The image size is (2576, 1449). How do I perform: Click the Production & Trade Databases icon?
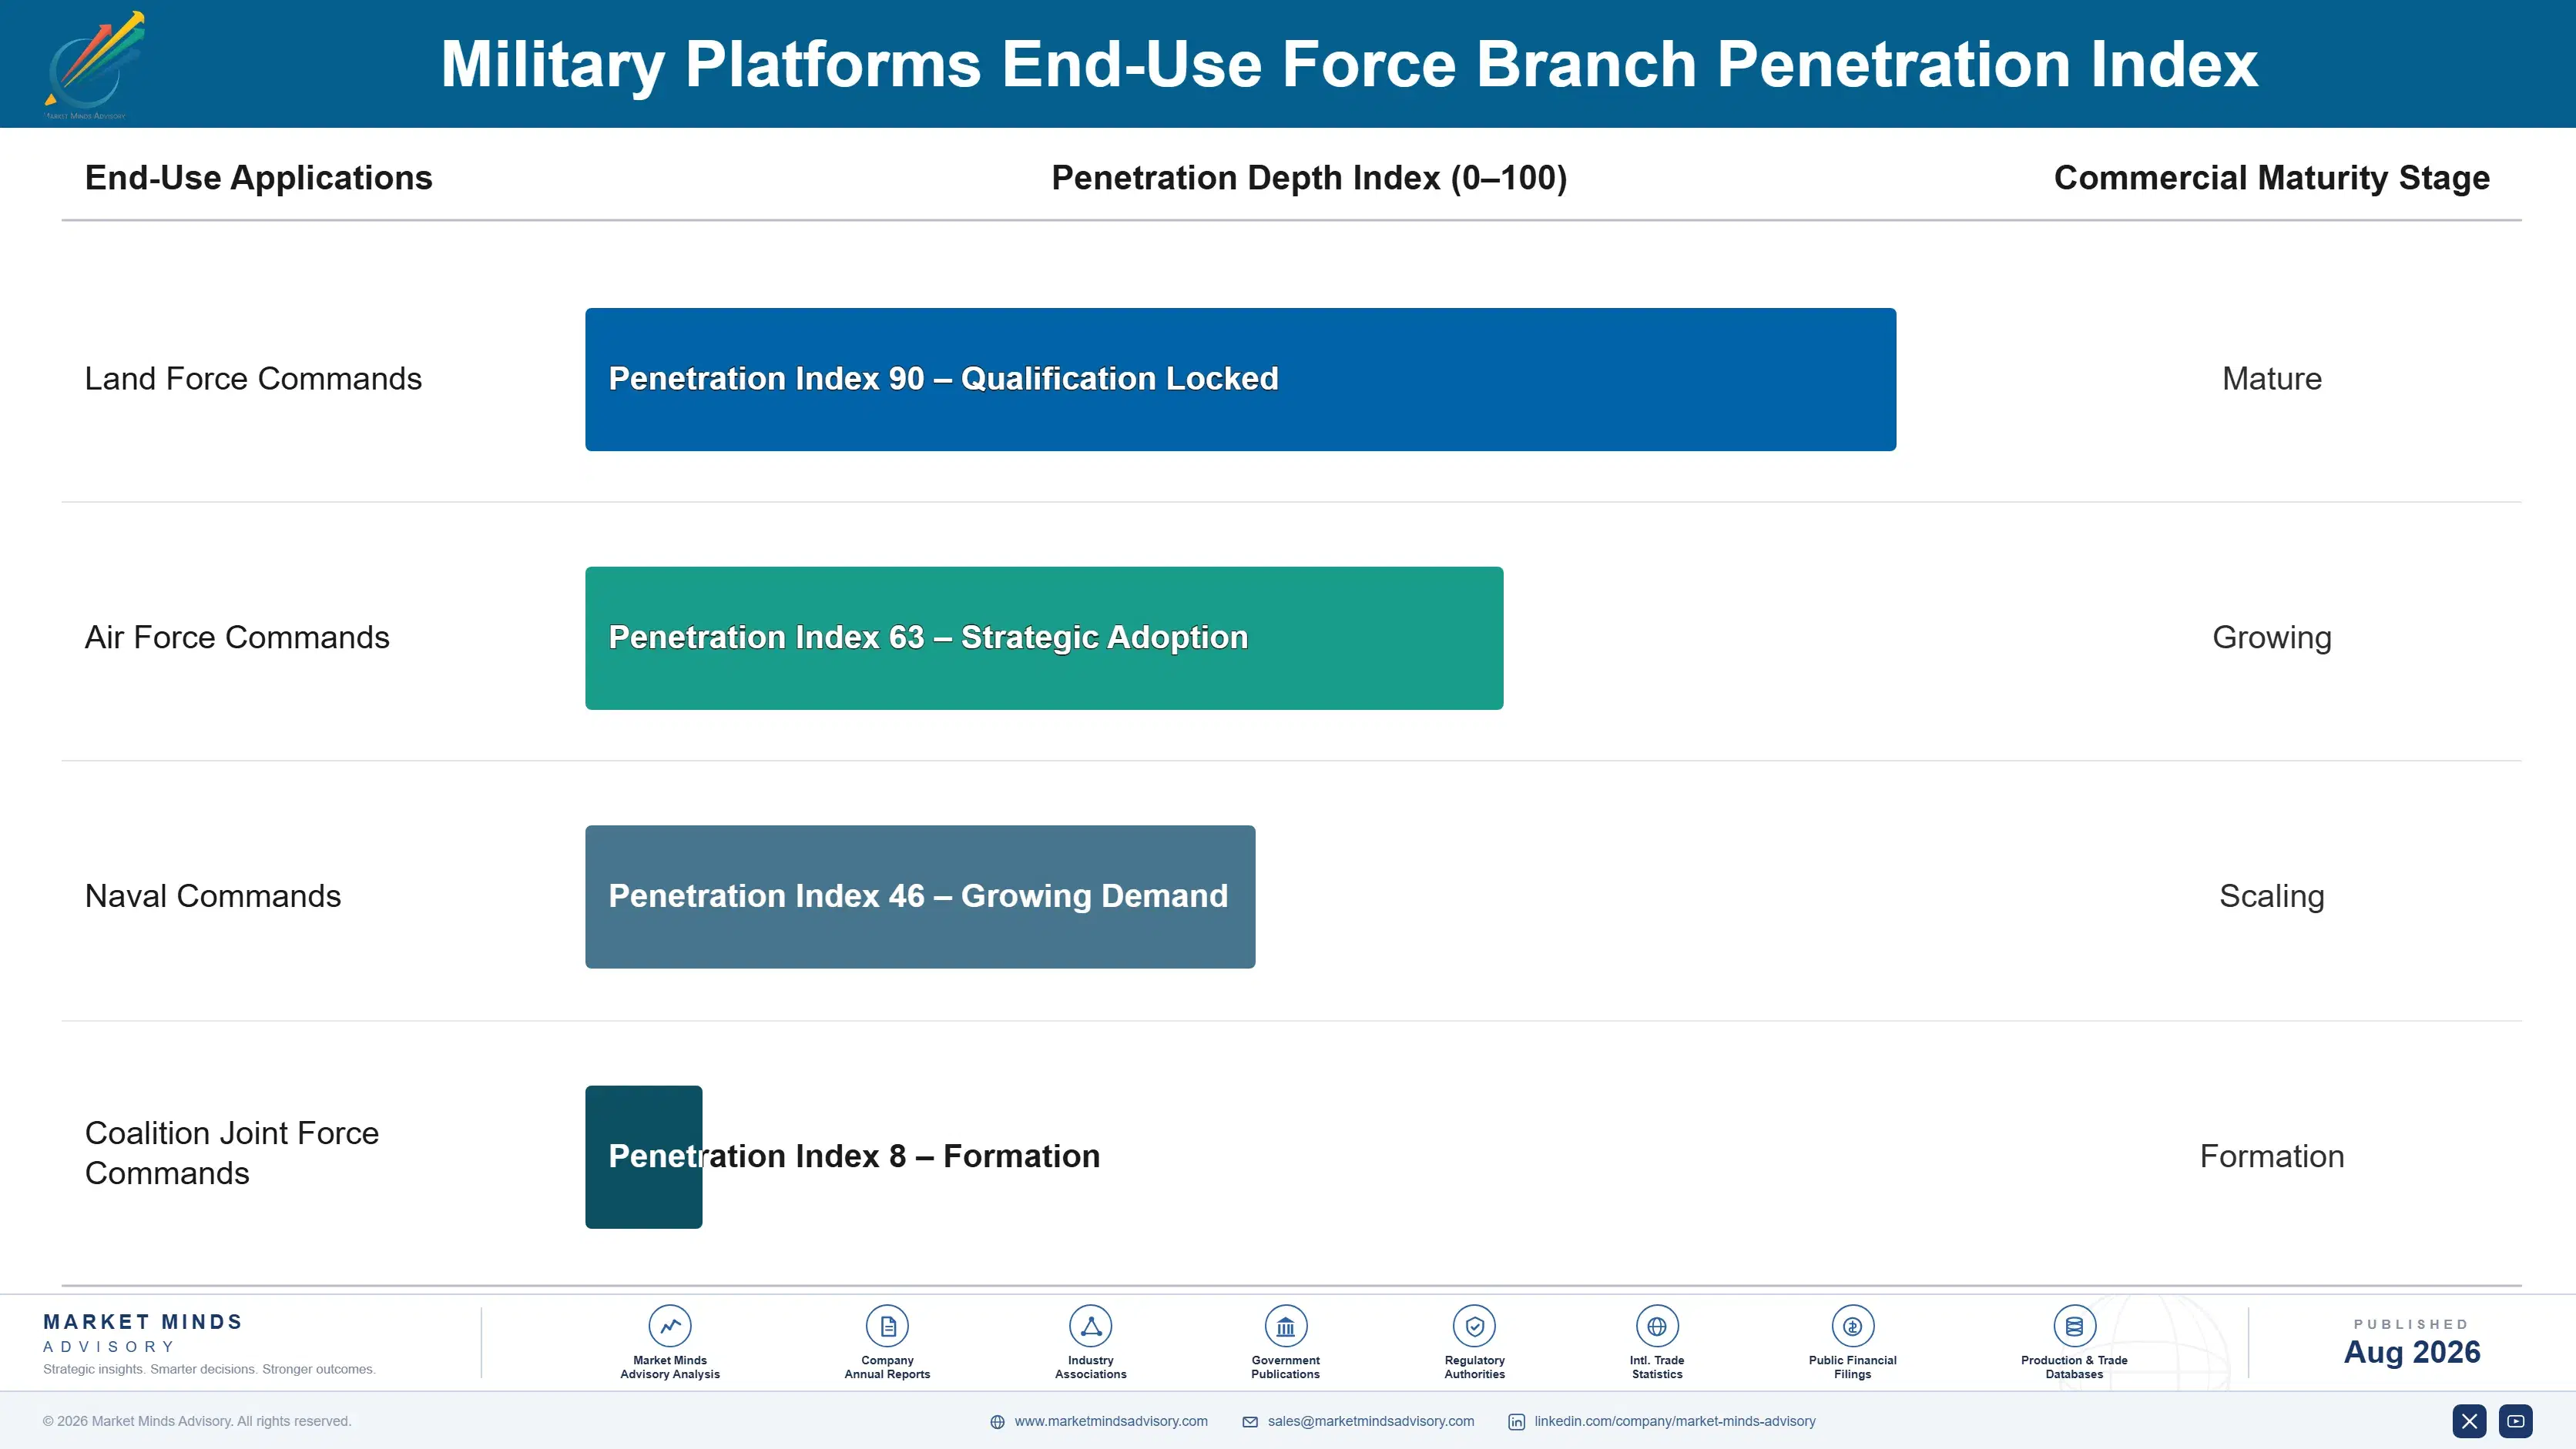point(2074,1326)
